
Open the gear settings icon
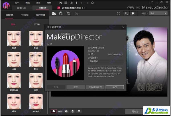click(92, 3)
